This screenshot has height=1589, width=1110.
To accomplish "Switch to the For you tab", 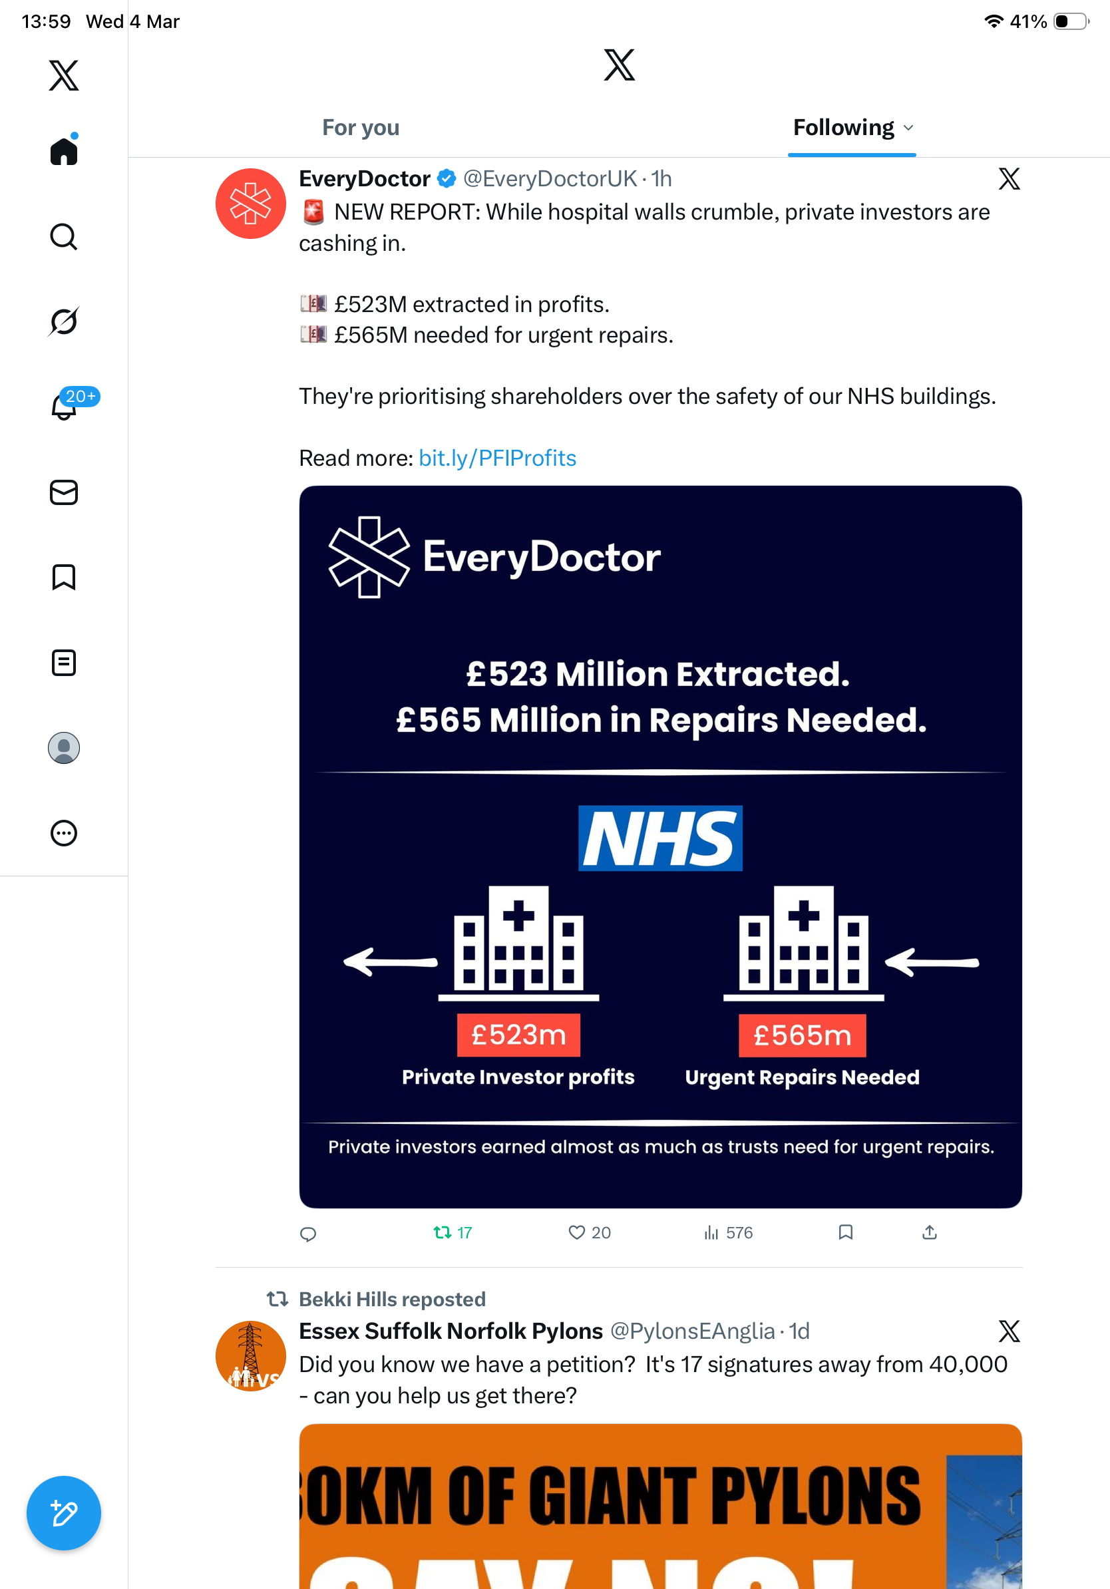I will 361,127.
